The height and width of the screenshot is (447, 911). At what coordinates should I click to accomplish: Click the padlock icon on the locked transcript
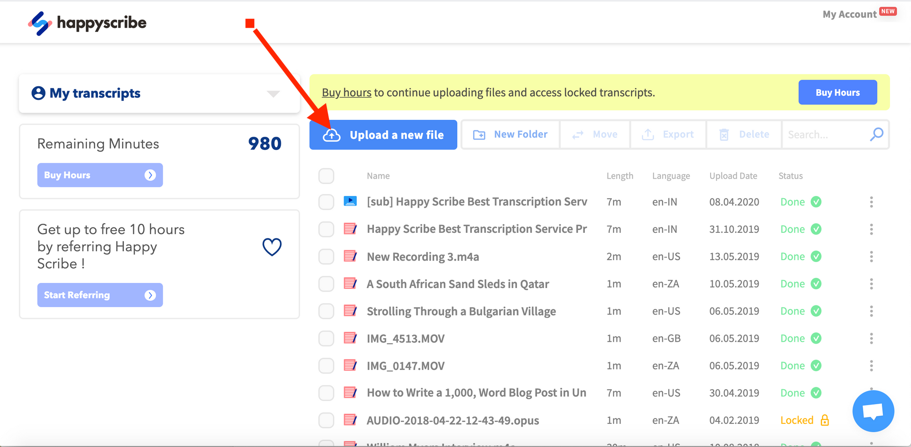[824, 420]
